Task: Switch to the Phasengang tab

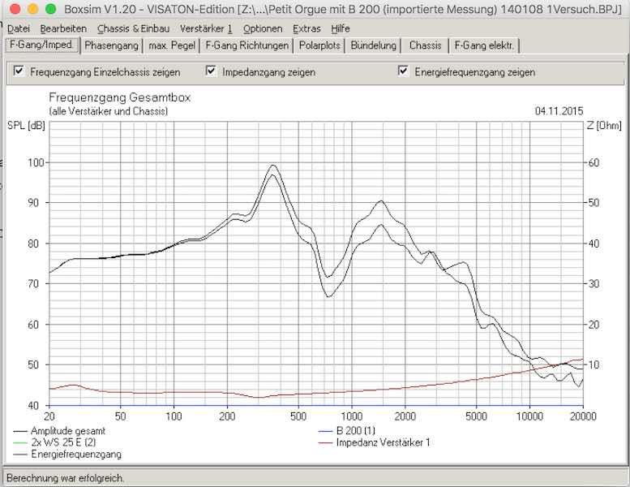Action: point(112,45)
